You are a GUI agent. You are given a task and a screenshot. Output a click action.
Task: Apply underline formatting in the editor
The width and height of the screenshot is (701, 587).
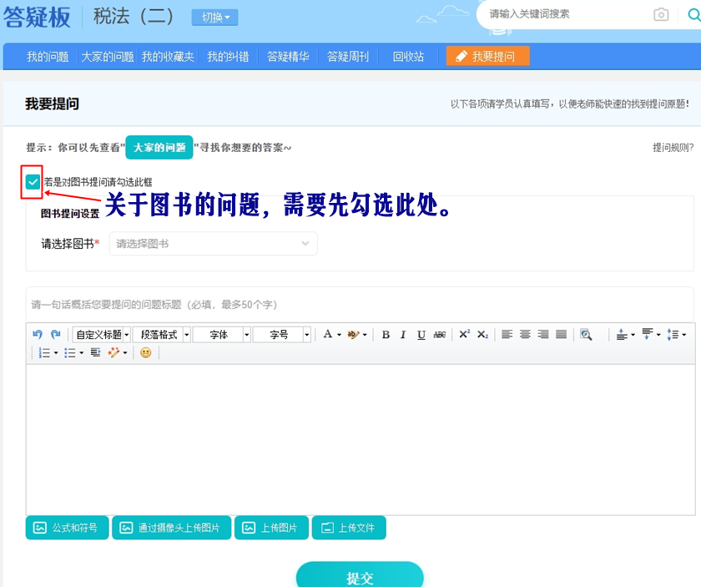click(x=421, y=334)
